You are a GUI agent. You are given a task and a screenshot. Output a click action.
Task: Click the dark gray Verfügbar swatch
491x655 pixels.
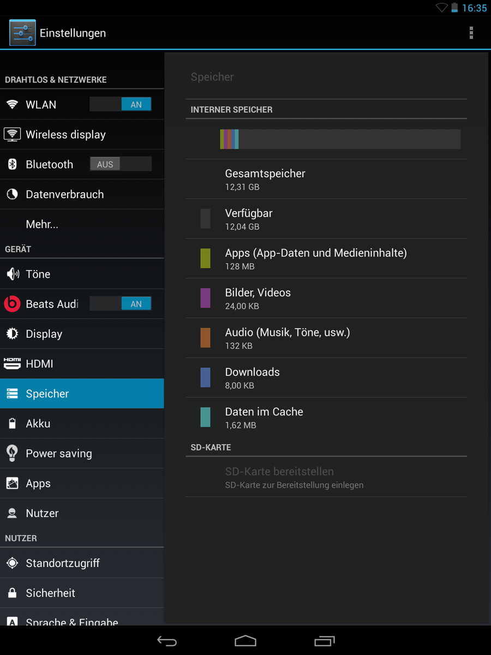(x=205, y=218)
